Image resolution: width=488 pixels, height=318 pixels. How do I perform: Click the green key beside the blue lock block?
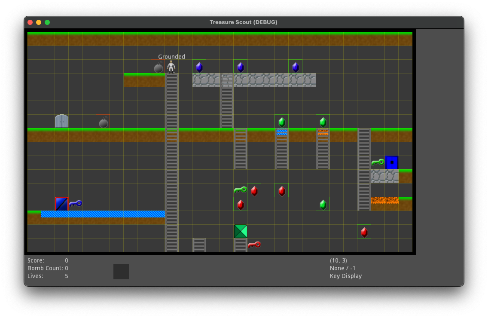point(378,162)
